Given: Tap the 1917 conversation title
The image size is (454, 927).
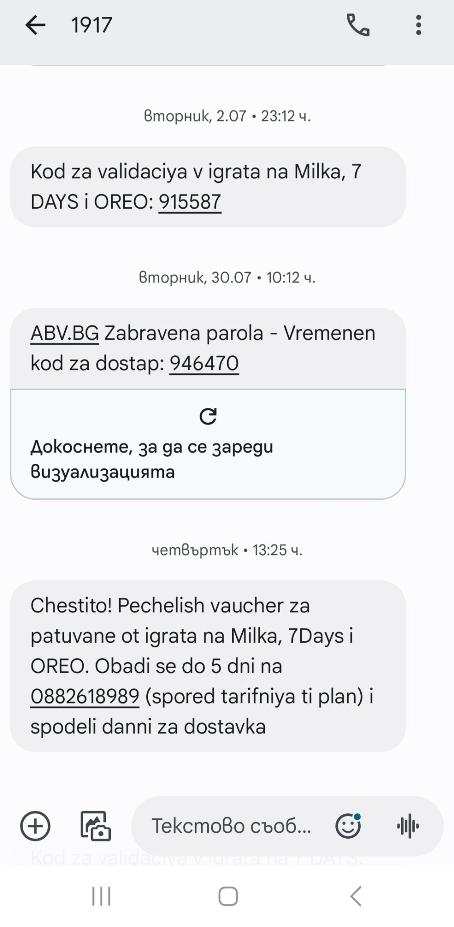Looking at the screenshot, I should [91, 25].
